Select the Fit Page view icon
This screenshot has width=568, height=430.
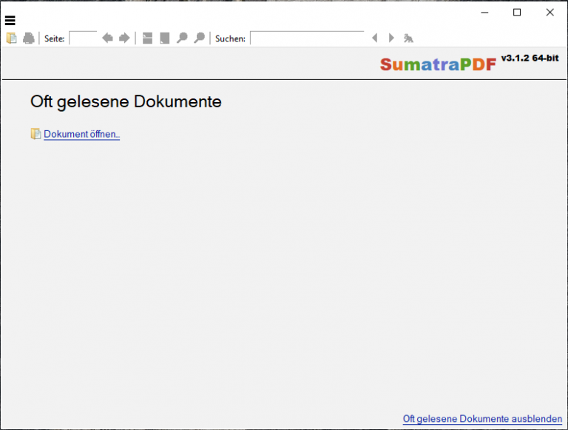point(165,38)
